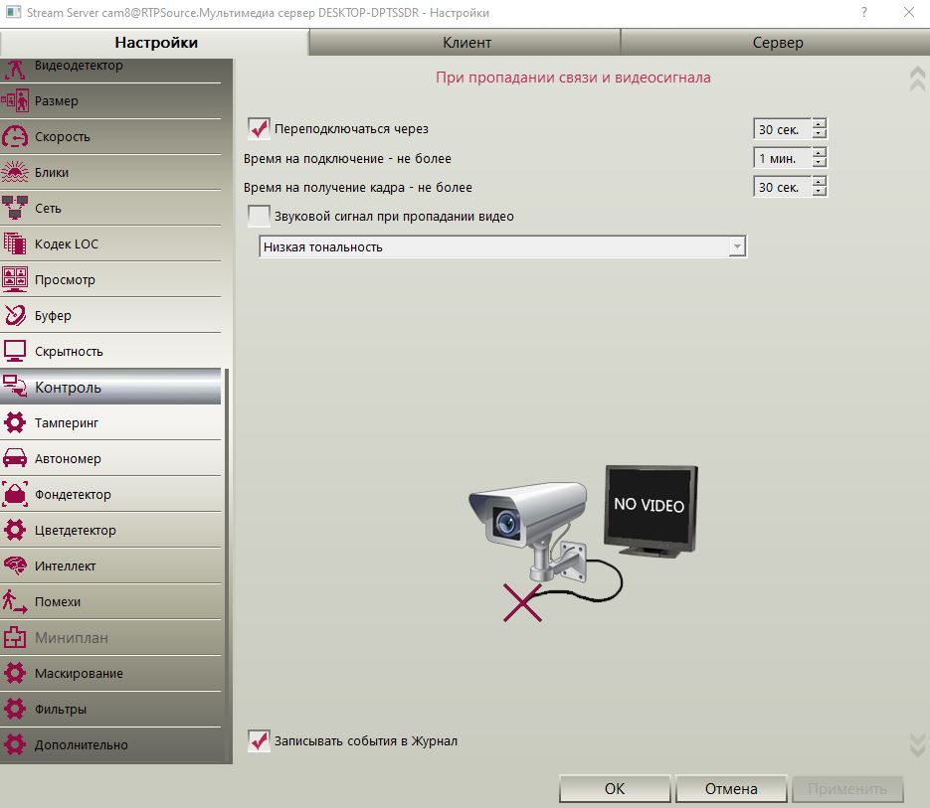Click the Помехи walking person icon
The height and width of the screenshot is (808, 930).
[x=15, y=601]
